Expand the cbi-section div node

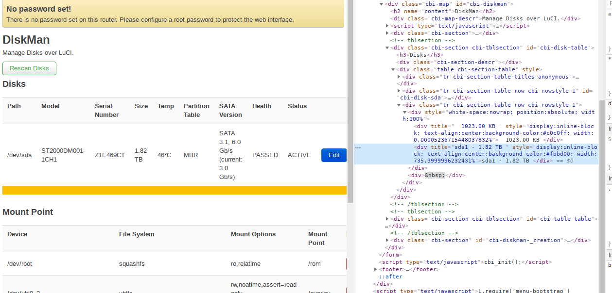point(387,33)
